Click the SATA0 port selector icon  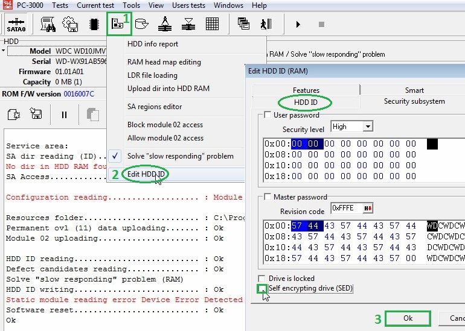click(x=16, y=25)
